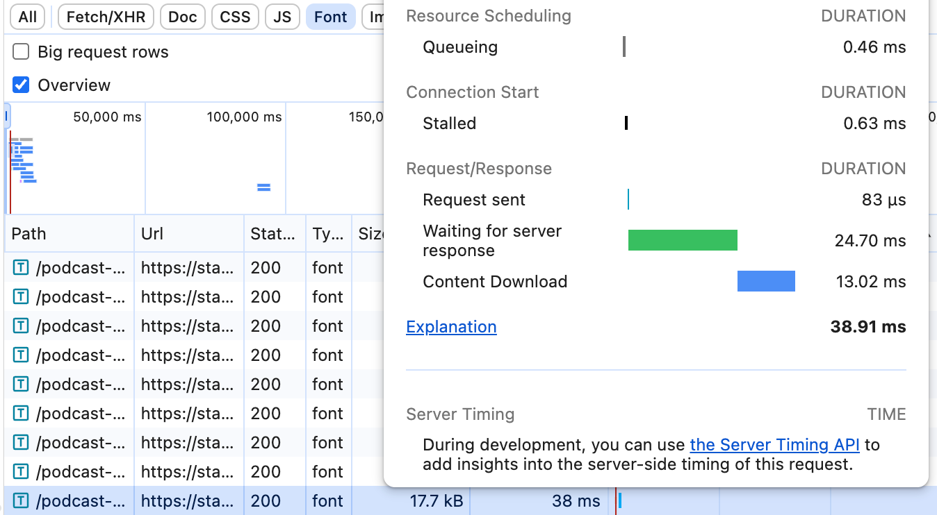Select the 17.7 kB size cell
937x515 pixels.
tap(436, 501)
